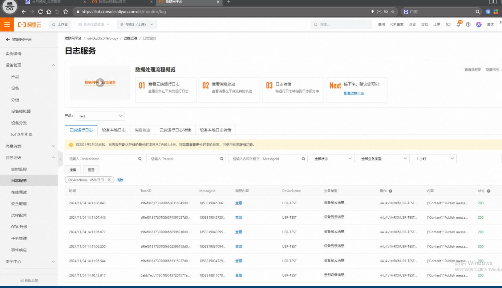Open the 全部状态 status dropdown
Viewport: 502px width, 288px height.
[x=332, y=159]
